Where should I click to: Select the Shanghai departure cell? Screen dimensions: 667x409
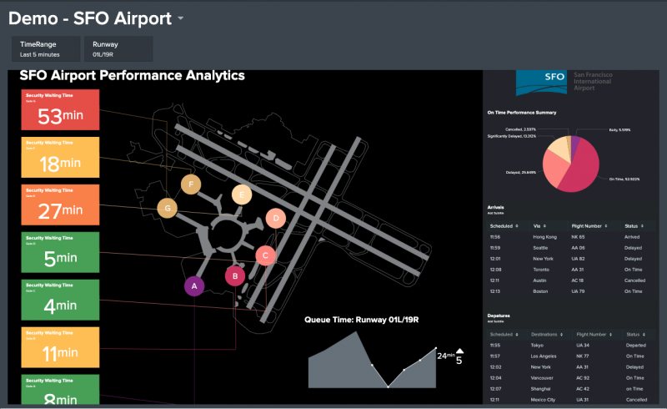point(540,389)
